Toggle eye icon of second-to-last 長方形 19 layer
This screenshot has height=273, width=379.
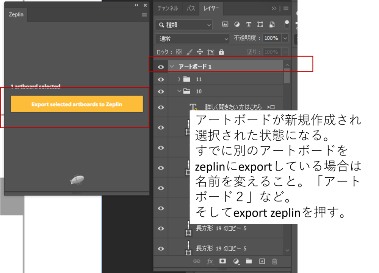tap(161, 228)
